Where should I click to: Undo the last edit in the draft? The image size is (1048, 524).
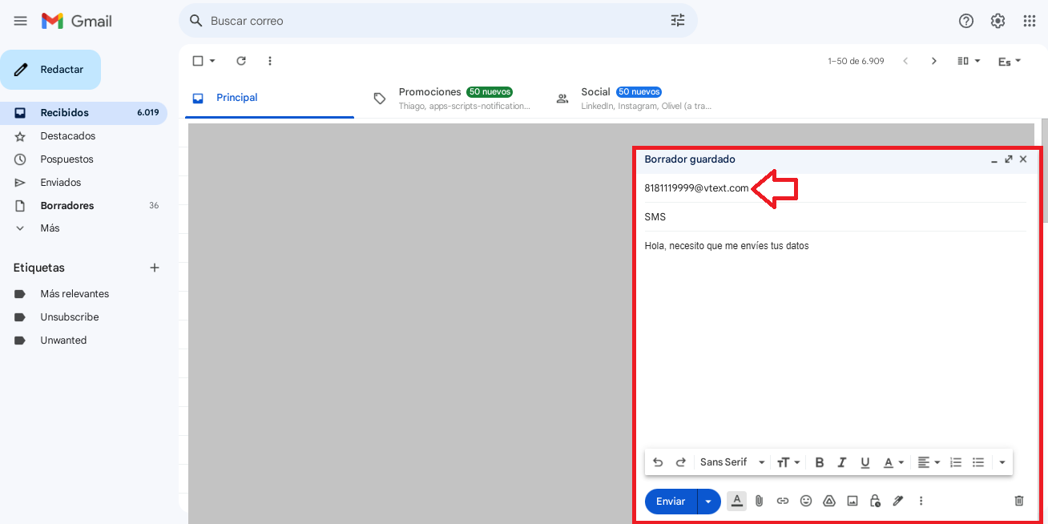pyautogui.click(x=658, y=462)
